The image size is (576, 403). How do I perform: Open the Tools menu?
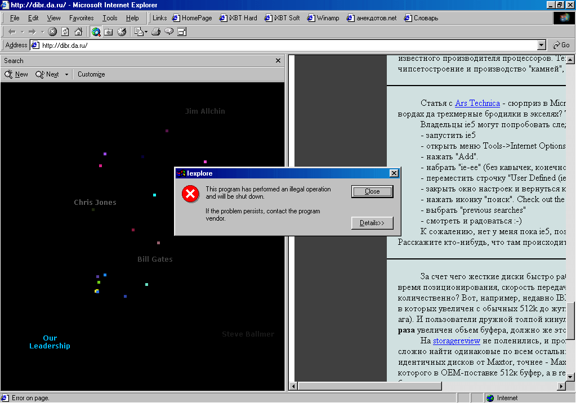pyautogui.click(x=110, y=18)
